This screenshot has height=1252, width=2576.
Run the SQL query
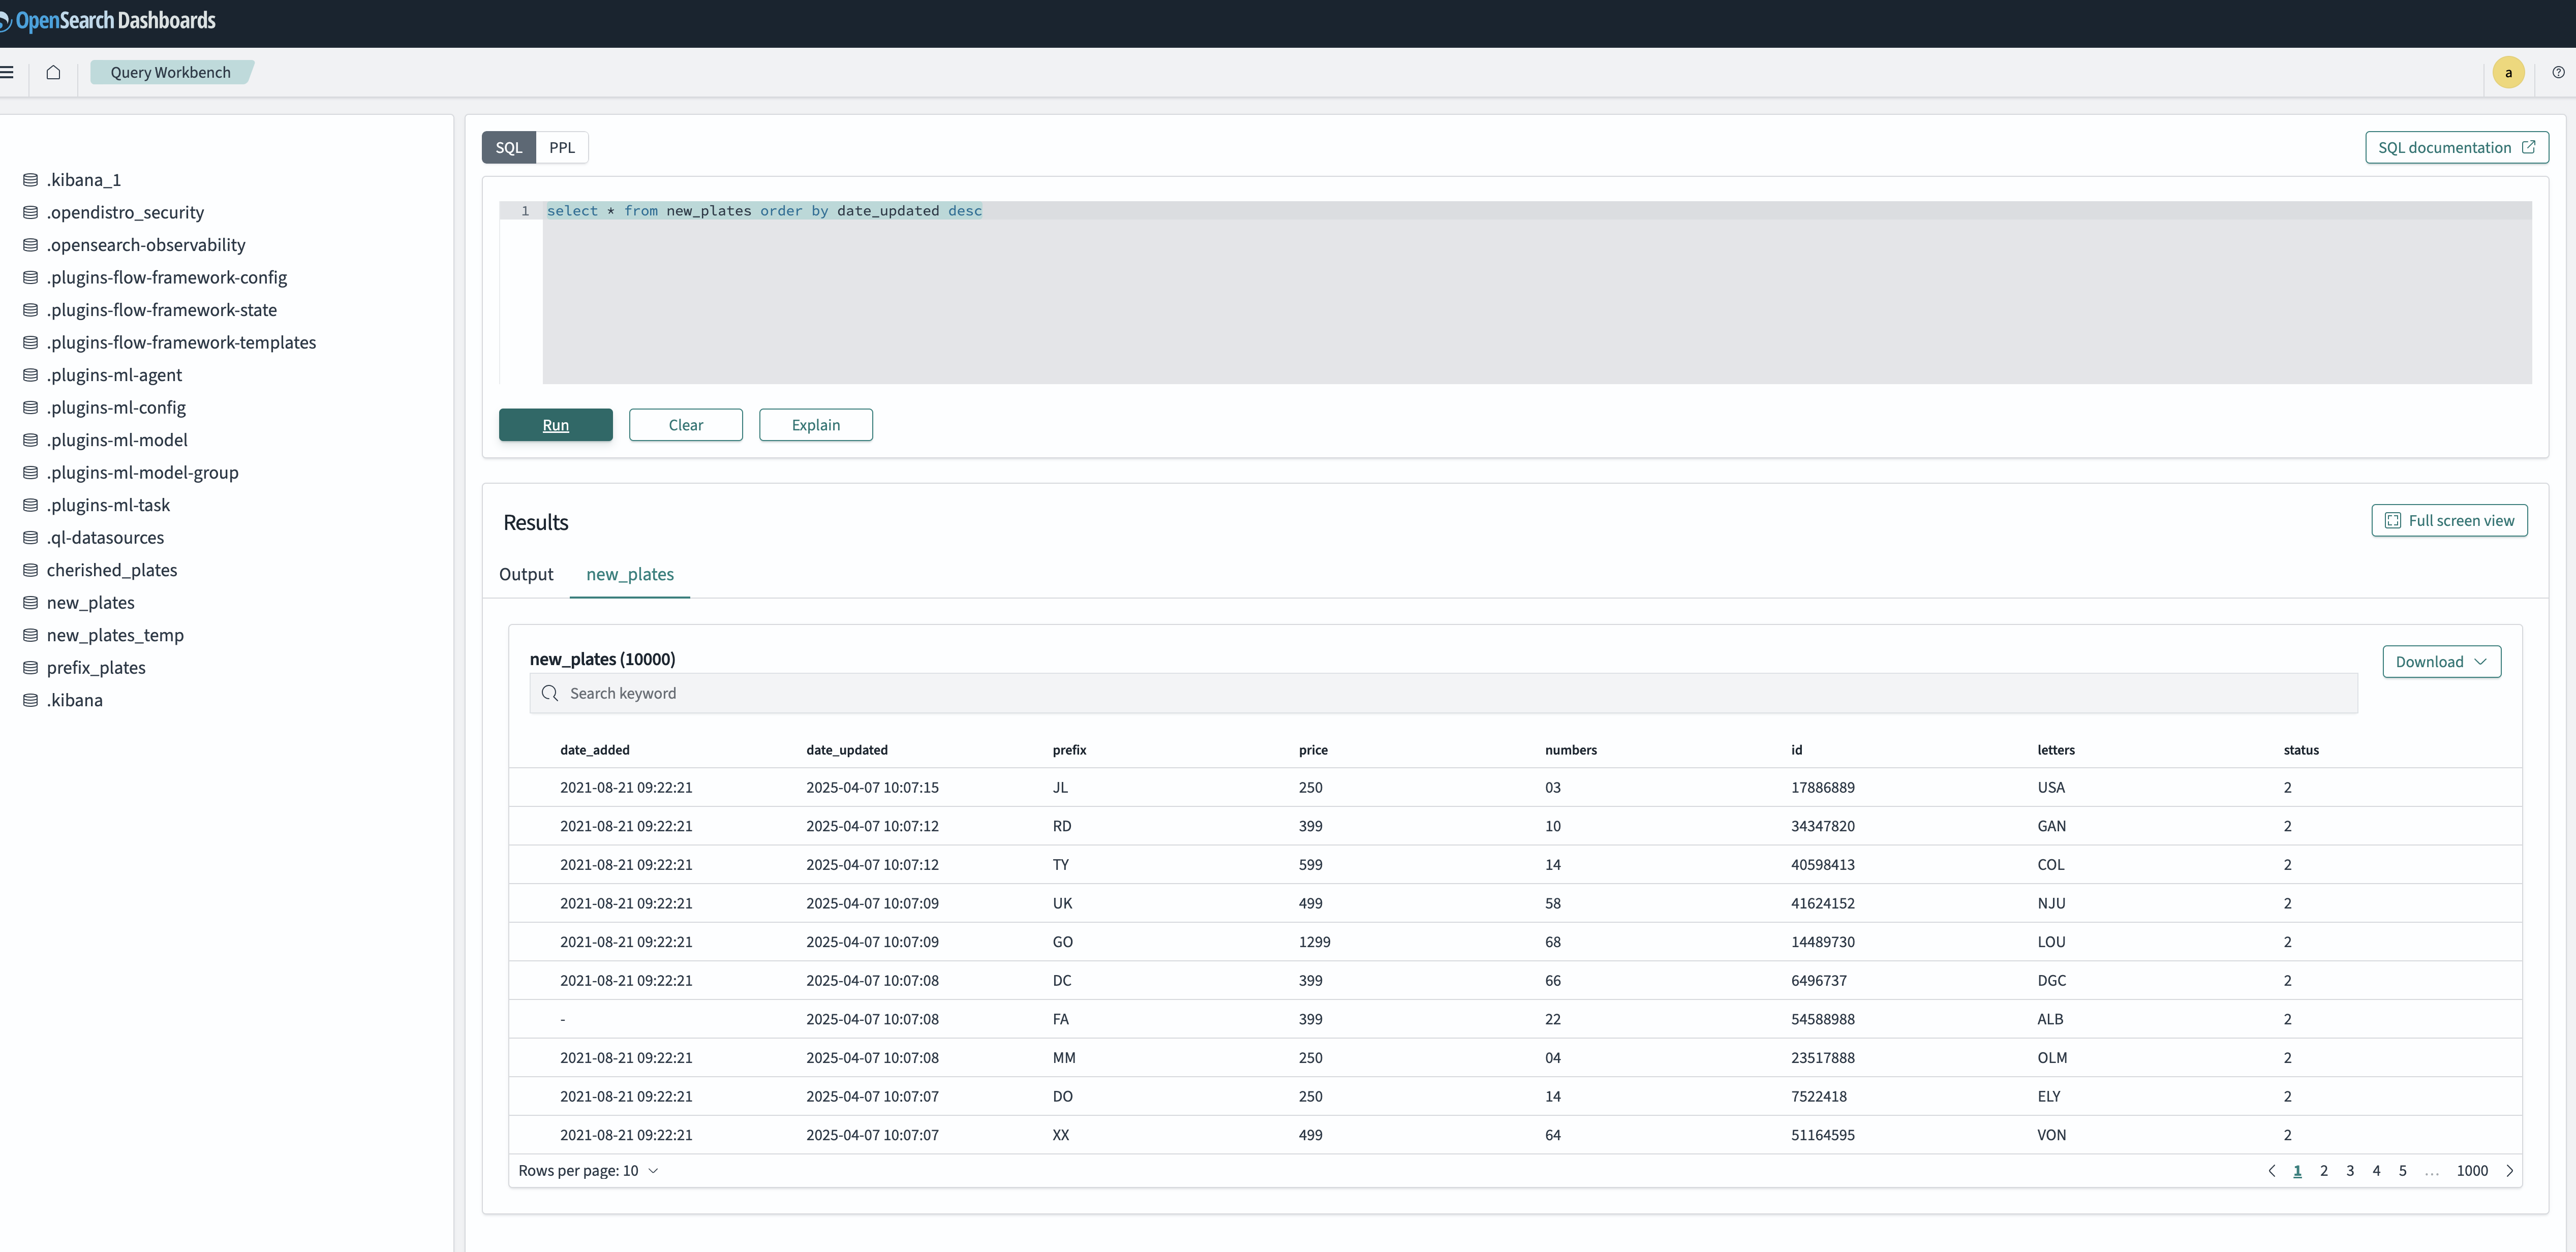(556, 425)
